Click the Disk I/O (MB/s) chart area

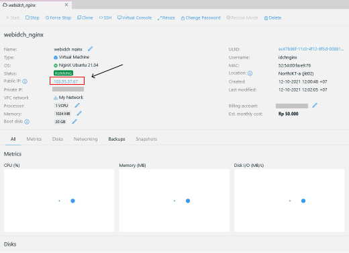(x=289, y=201)
